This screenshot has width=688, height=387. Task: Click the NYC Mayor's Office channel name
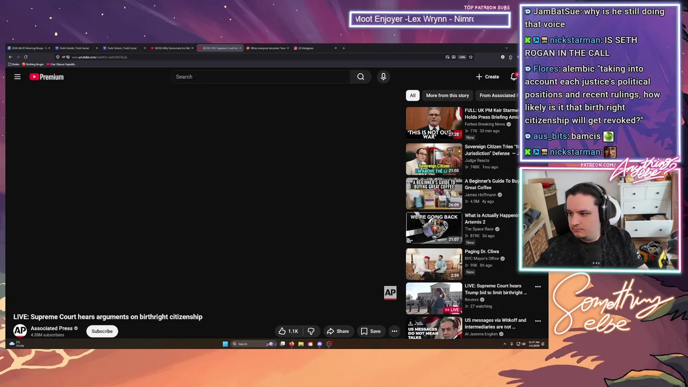482,259
